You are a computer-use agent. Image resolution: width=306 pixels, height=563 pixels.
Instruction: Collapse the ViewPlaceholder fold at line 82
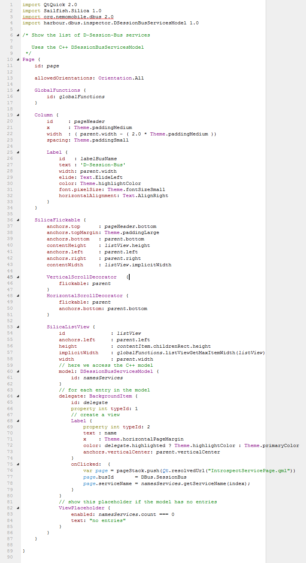pos(18,508)
